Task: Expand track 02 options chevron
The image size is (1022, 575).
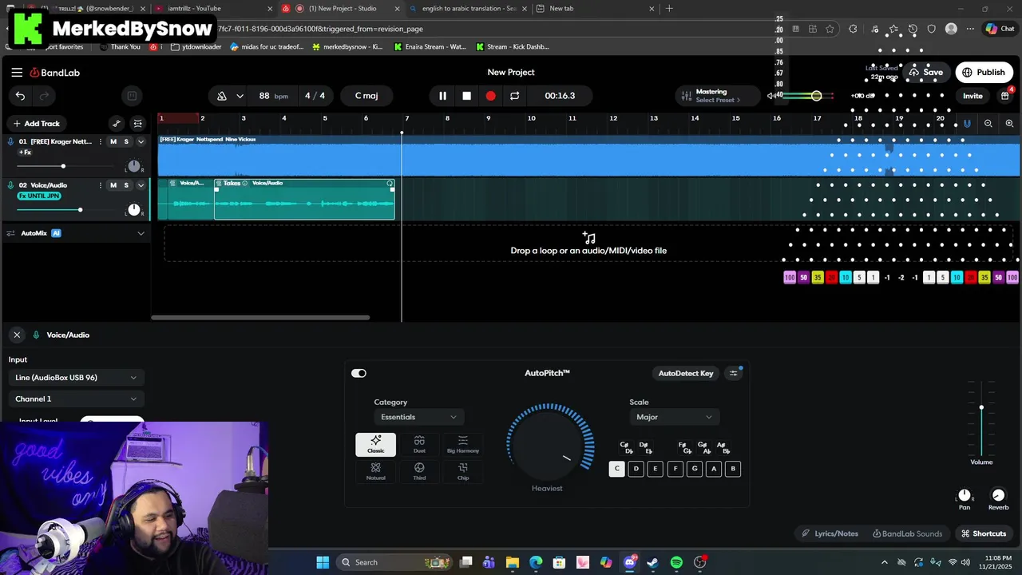Action: [x=141, y=185]
